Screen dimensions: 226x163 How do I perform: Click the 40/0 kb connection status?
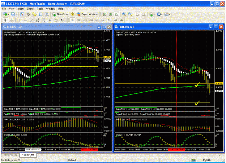click(x=206, y=160)
